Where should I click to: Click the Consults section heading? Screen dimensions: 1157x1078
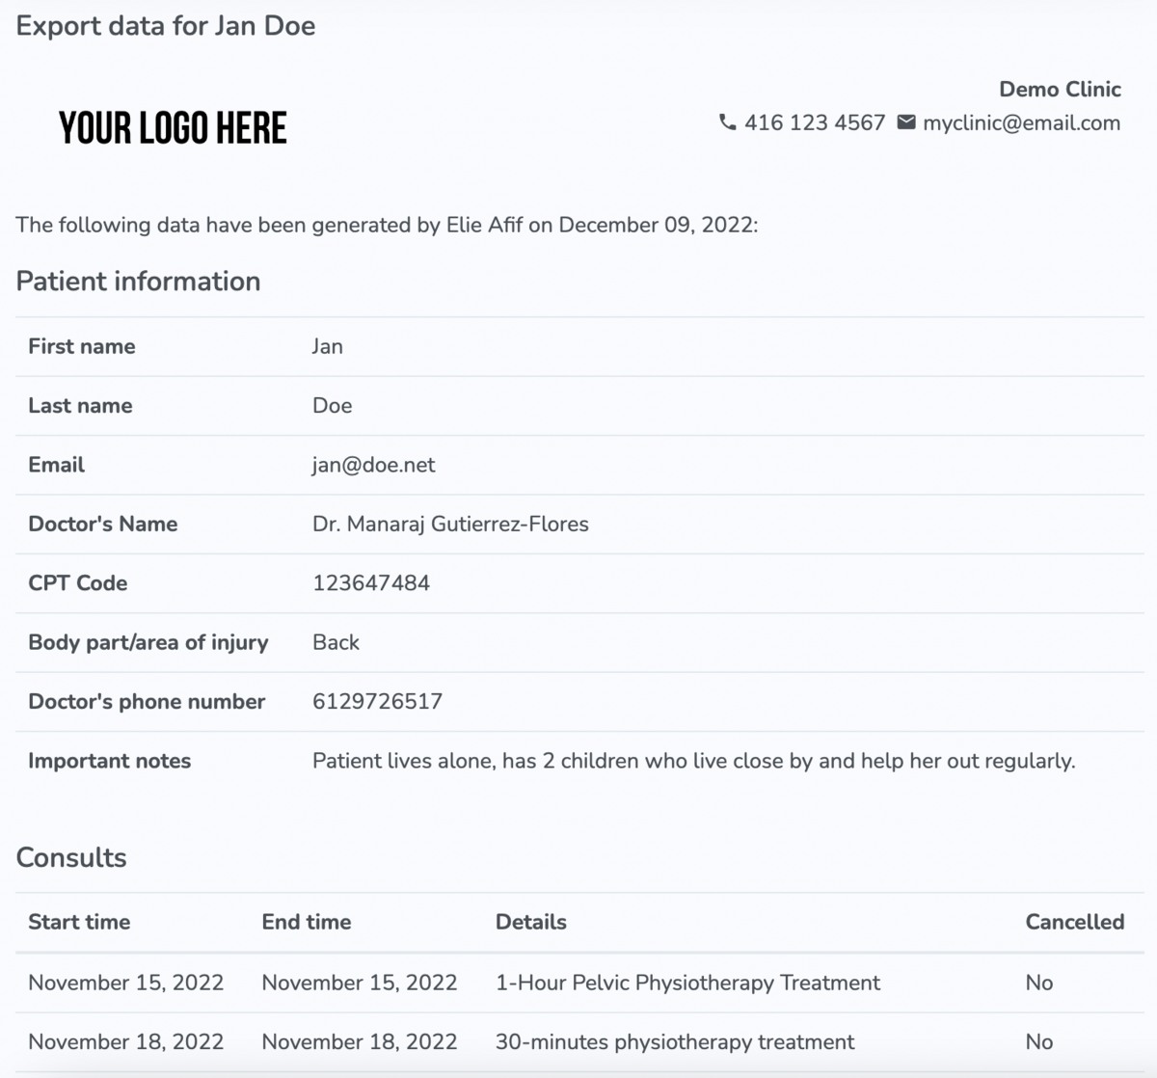(x=71, y=857)
